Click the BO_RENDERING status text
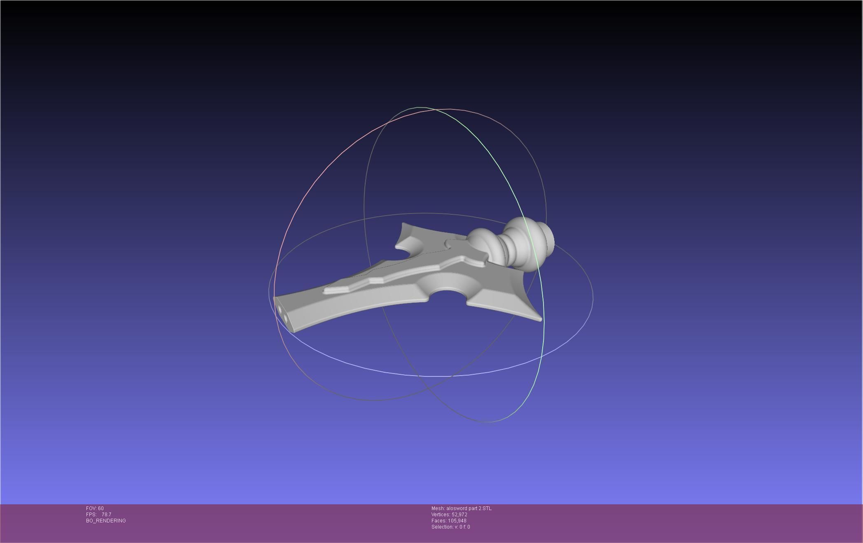Image resolution: width=863 pixels, height=543 pixels. (x=106, y=521)
